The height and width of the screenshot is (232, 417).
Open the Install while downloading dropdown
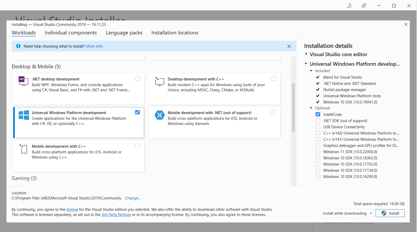(x=347, y=213)
